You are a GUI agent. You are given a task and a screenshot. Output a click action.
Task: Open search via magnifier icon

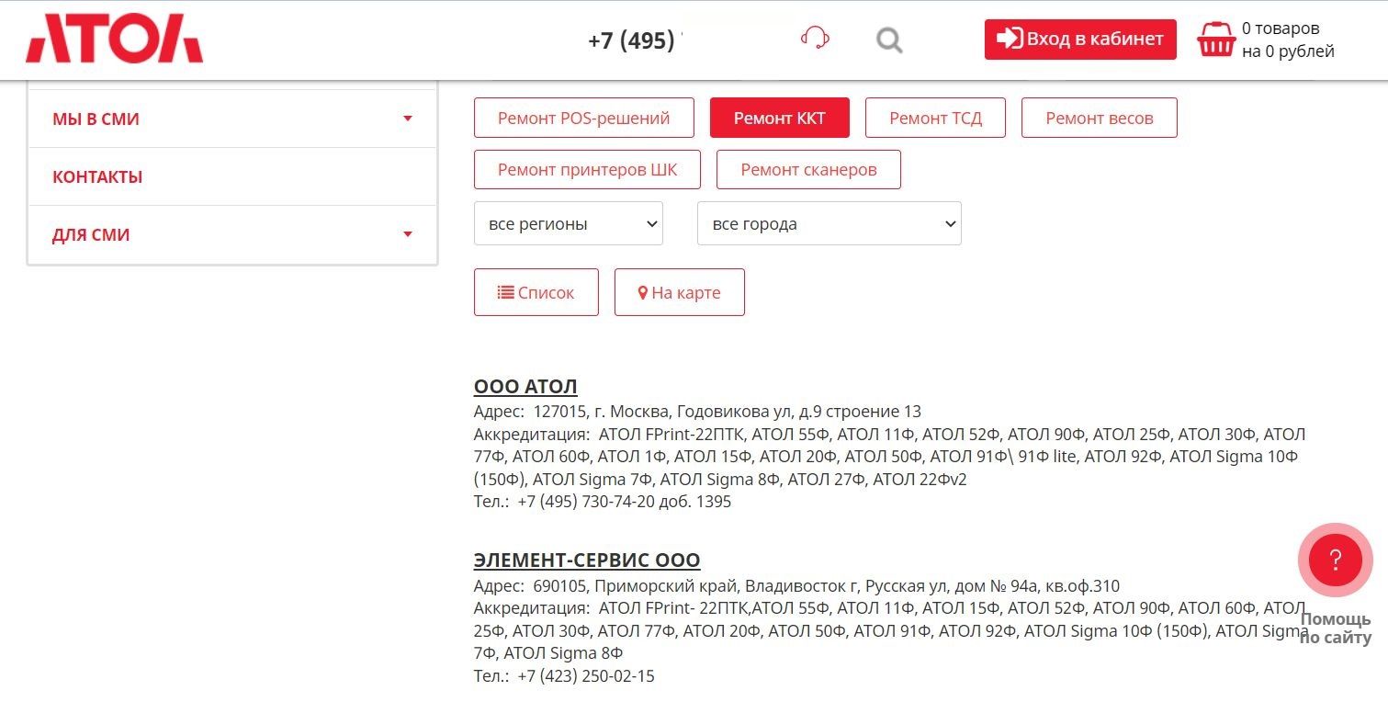889,40
